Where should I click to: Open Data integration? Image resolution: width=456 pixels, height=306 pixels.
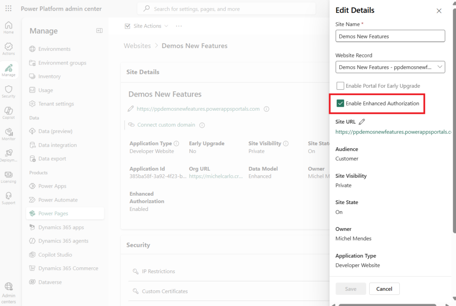[57, 145]
